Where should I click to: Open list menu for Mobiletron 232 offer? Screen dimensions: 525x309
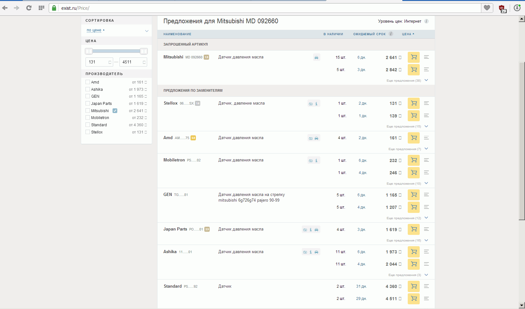click(x=426, y=160)
